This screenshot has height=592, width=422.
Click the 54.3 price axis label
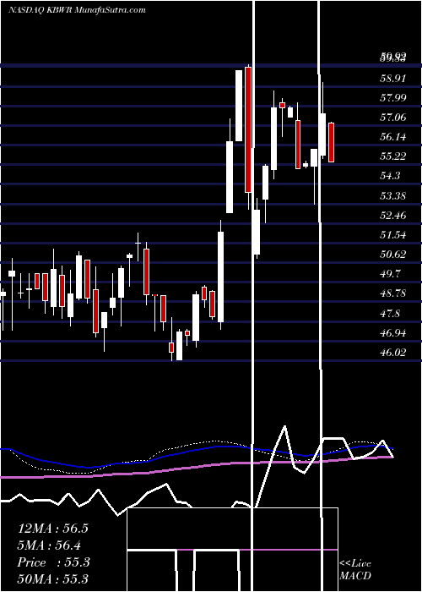point(390,176)
